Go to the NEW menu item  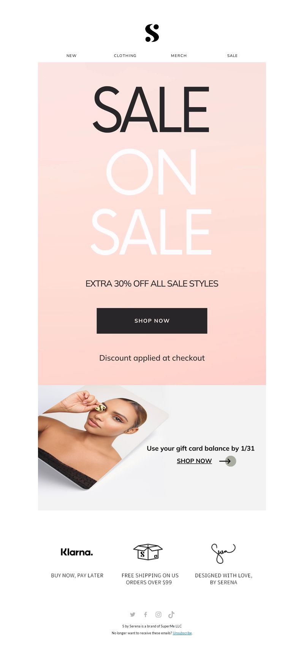[x=71, y=55]
